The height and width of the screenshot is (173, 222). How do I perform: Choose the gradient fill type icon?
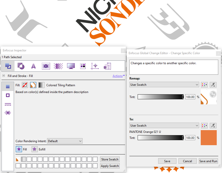pos(41,85)
